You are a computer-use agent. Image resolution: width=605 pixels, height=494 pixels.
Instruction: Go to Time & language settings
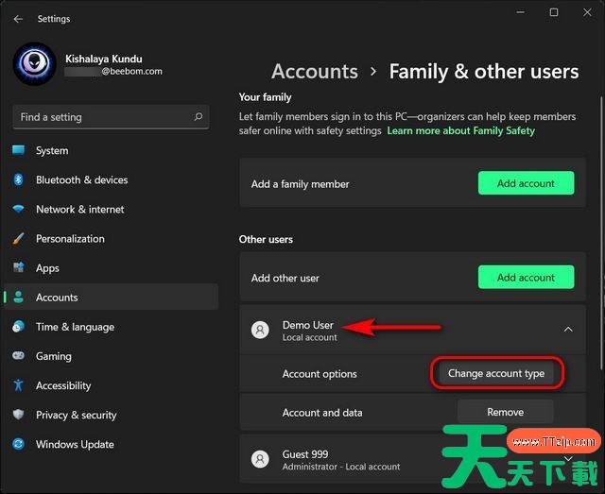point(75,327)
